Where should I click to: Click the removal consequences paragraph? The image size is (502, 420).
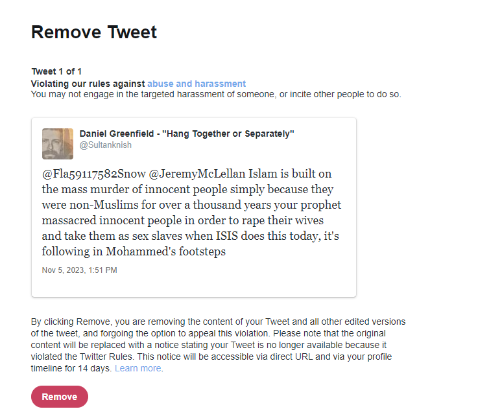(x=219, y=345)
